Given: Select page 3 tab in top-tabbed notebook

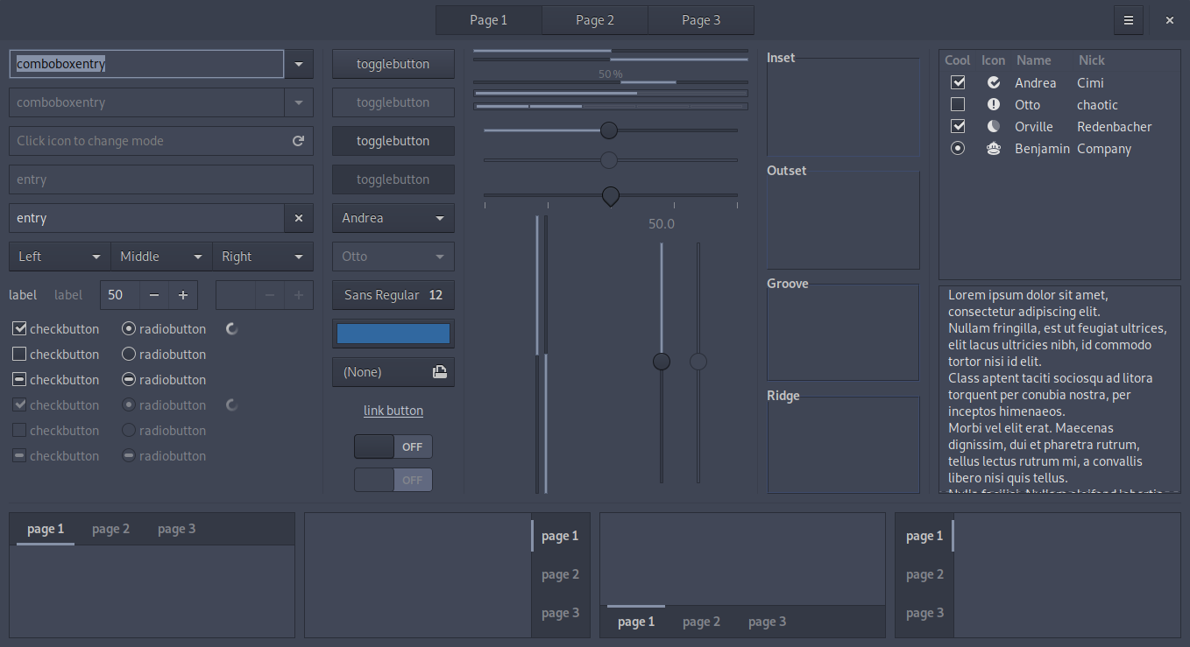Looking at the screenshot, I should tap(176, 529).
